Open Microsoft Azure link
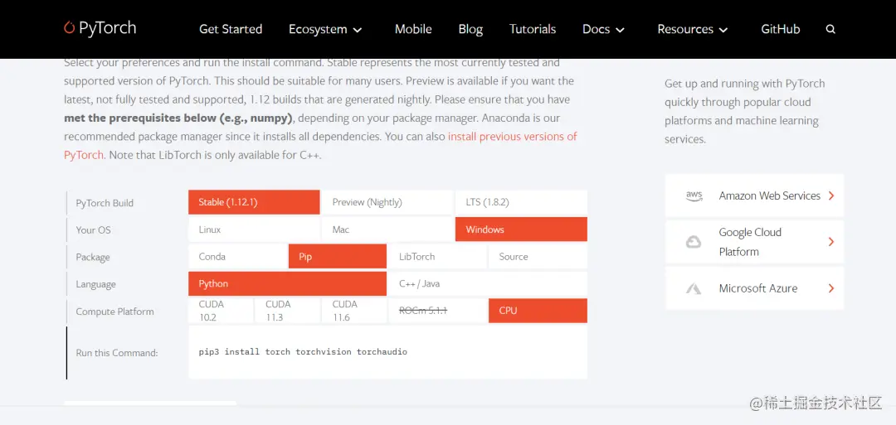896x425 pixels. pyautogui.click(x=754, y=288)
